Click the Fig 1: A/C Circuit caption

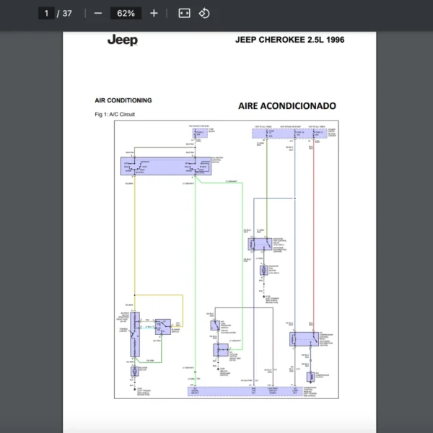pos(115,115)
